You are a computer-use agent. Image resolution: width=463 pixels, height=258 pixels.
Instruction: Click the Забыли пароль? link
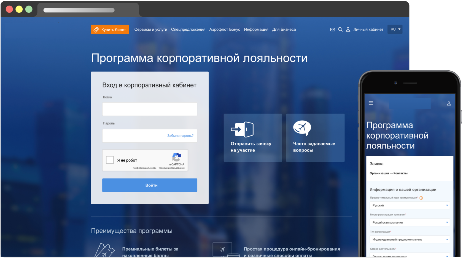180,135
